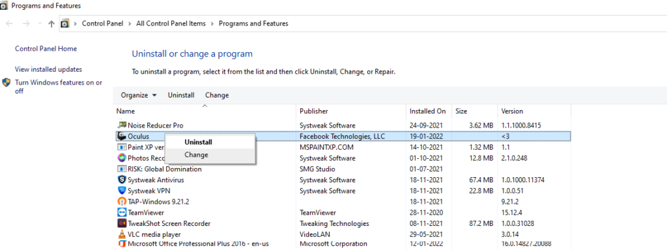Screen dimensions: 667x250
Task: Click the Programs and Features title bar icon
Action: (4, 6)
